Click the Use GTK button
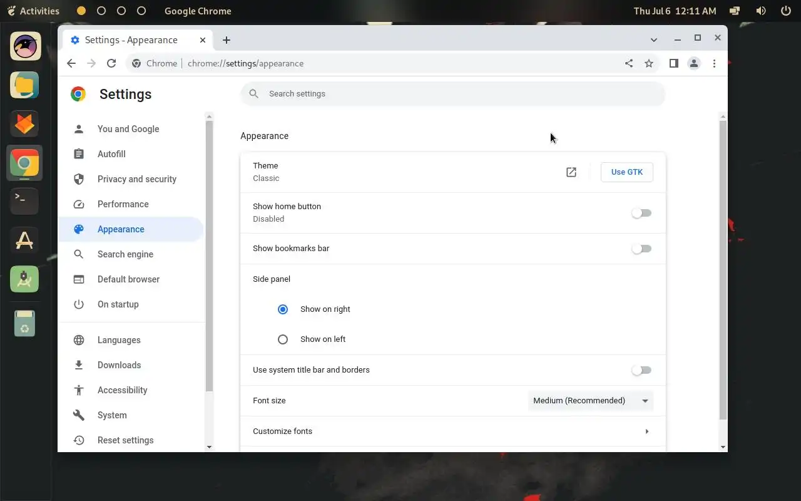 point(626,172)
